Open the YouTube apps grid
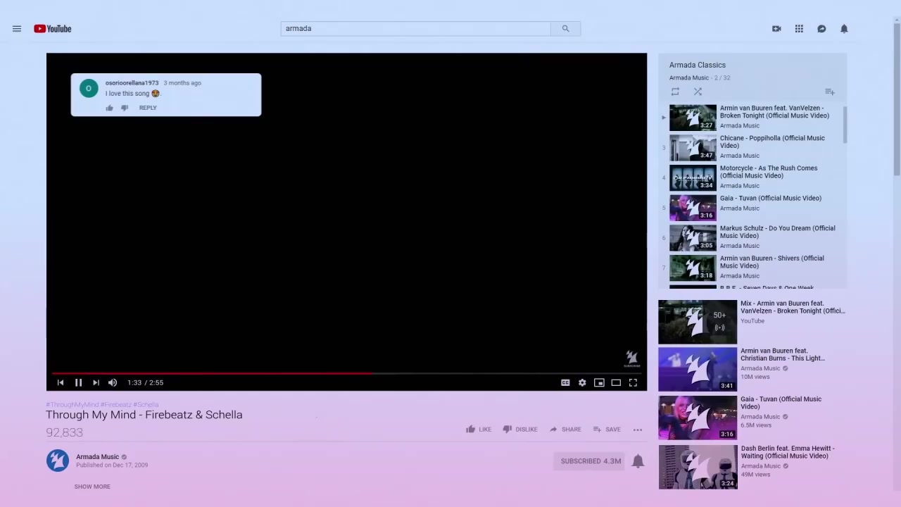Image resolution: width=901 pixels, height=507 pixels. pyautogui.click(x=799, y=29)
